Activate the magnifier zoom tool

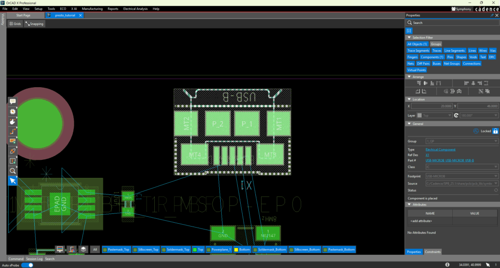13,171
